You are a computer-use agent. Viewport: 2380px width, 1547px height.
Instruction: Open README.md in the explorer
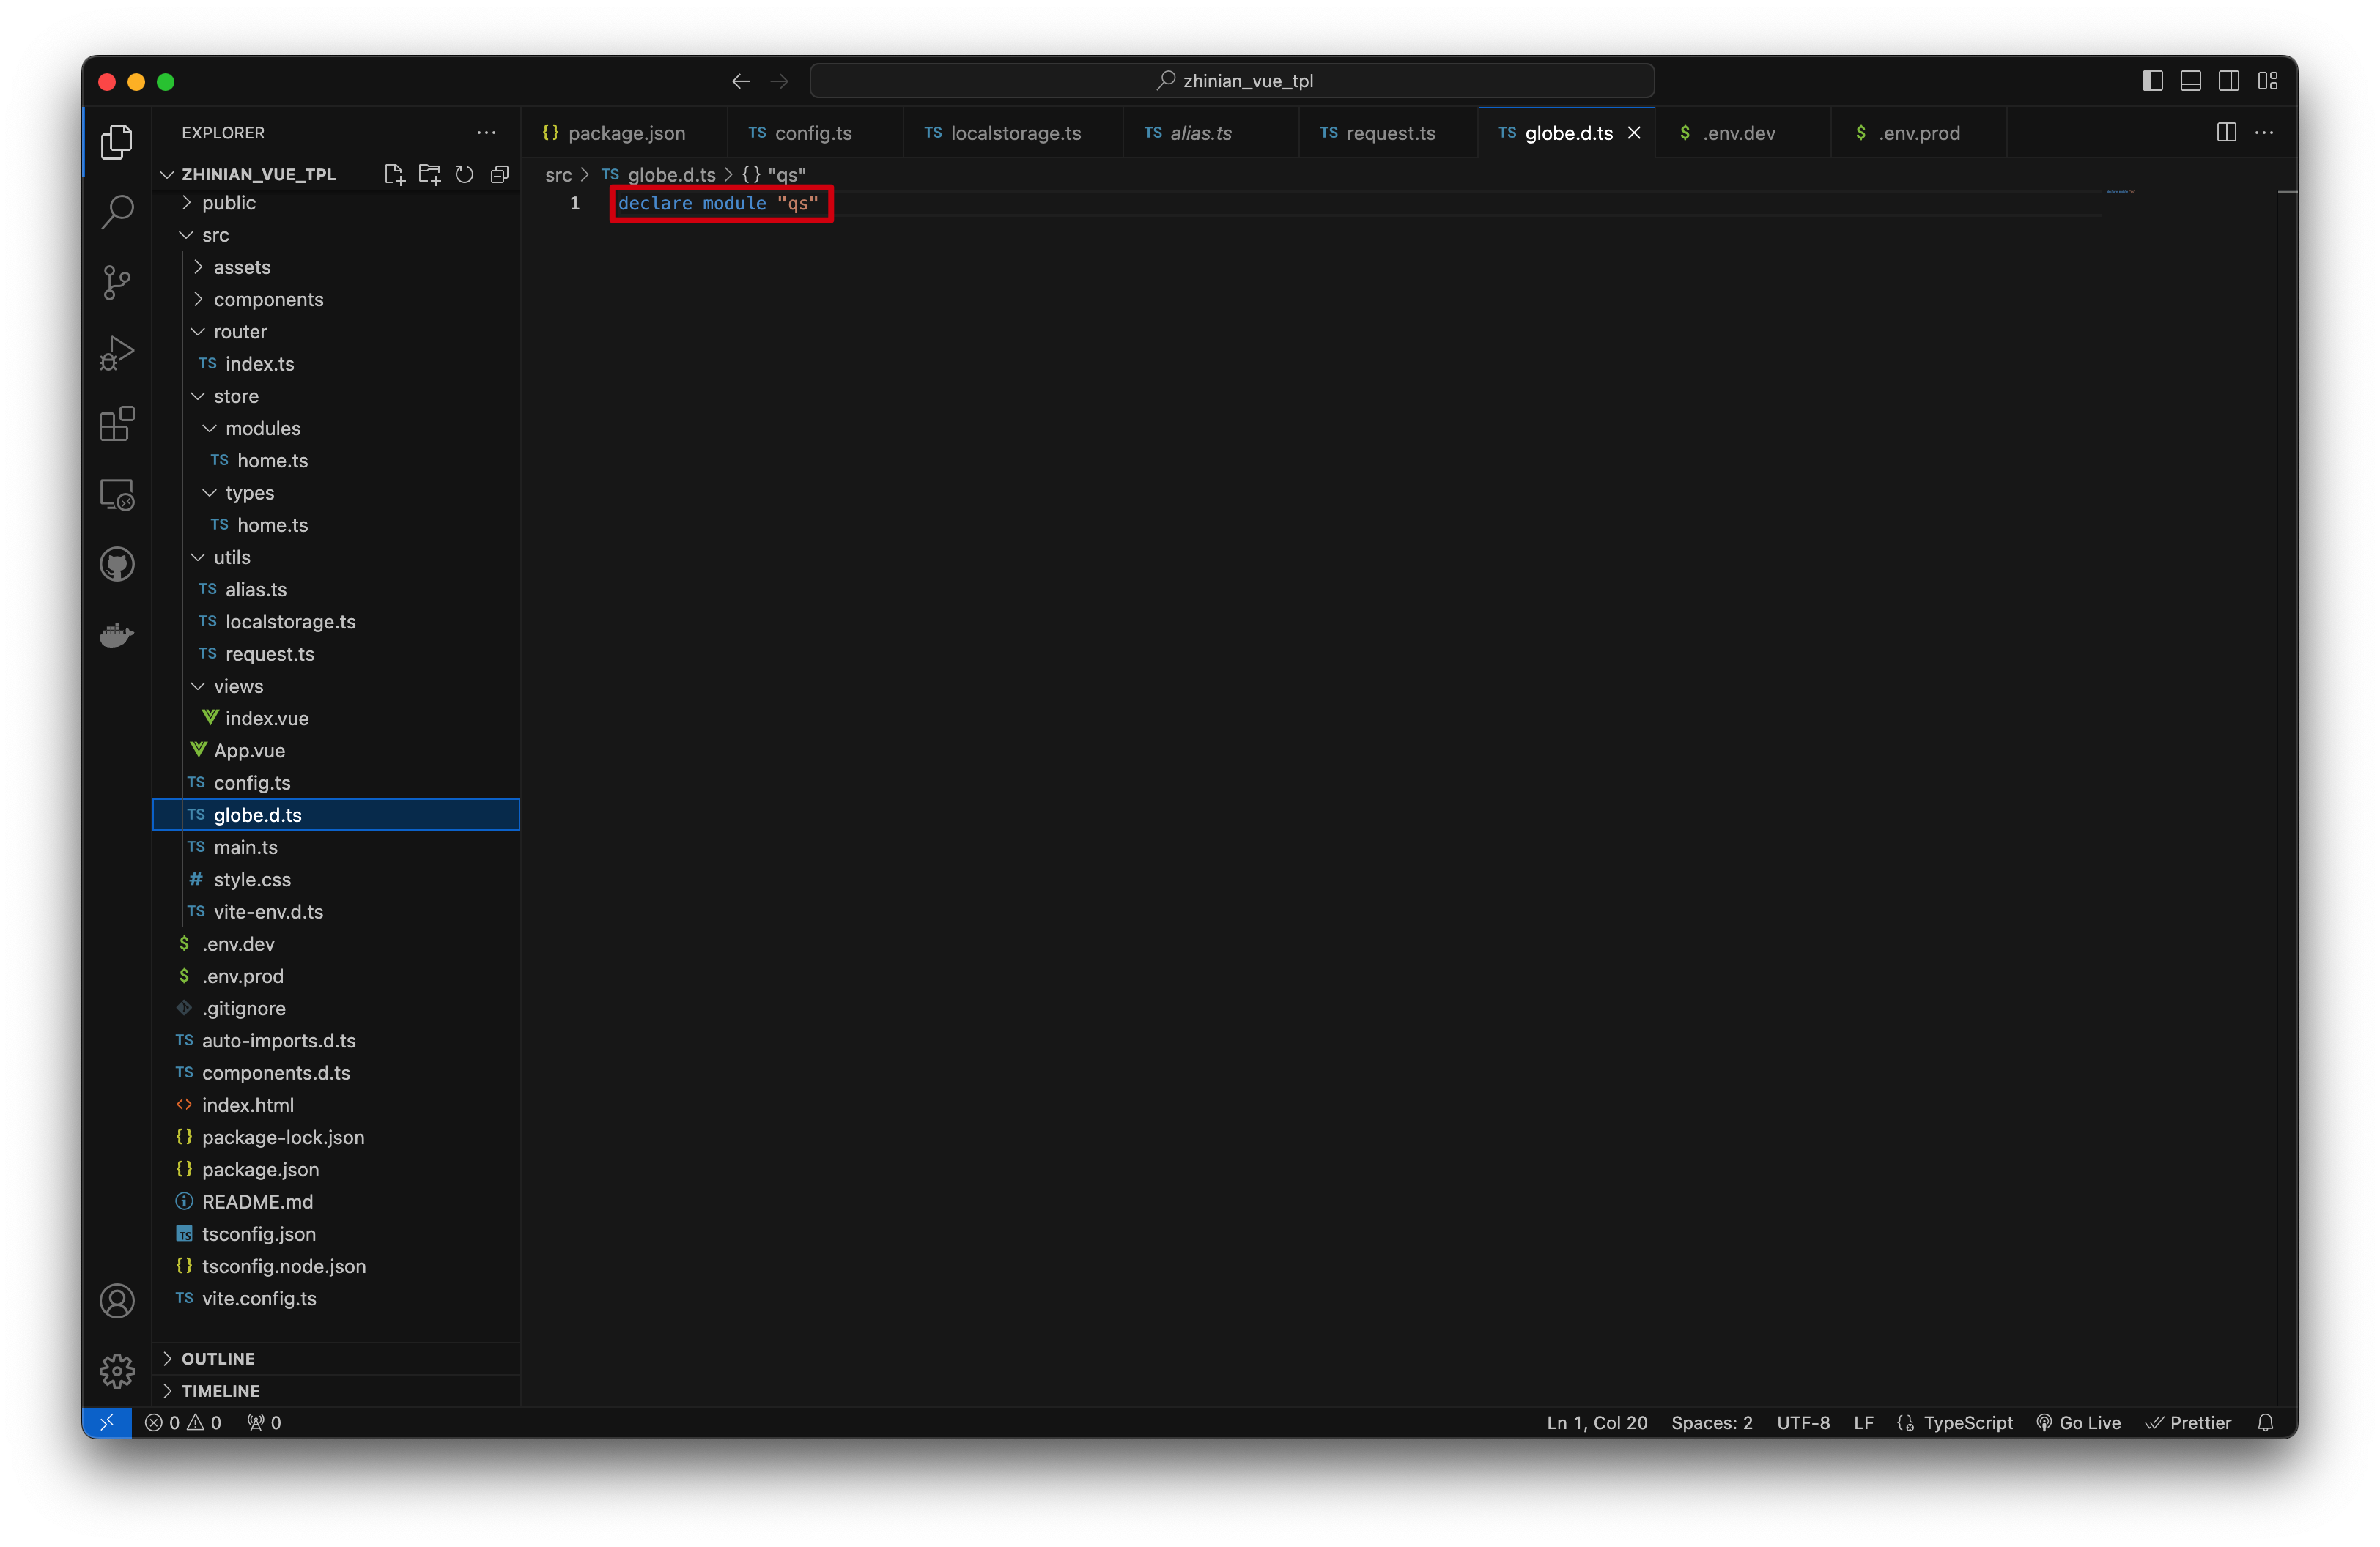(x=336, y=1201)
